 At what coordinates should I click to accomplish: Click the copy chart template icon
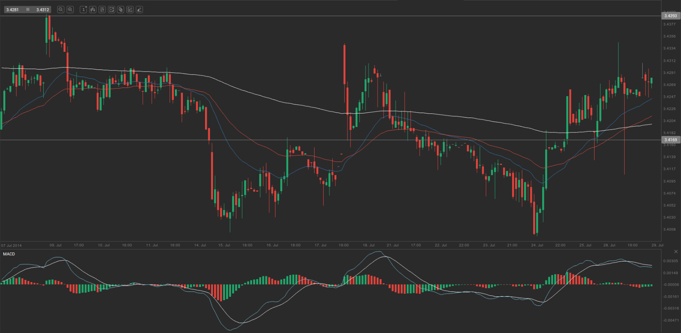pyautogui.click(x=121, y=9)
